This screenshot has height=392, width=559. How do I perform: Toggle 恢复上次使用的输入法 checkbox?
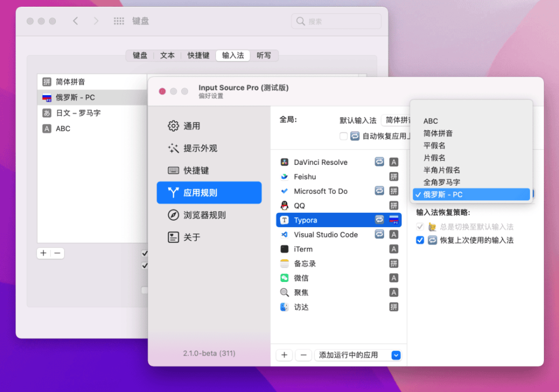[x=420, y=240]
